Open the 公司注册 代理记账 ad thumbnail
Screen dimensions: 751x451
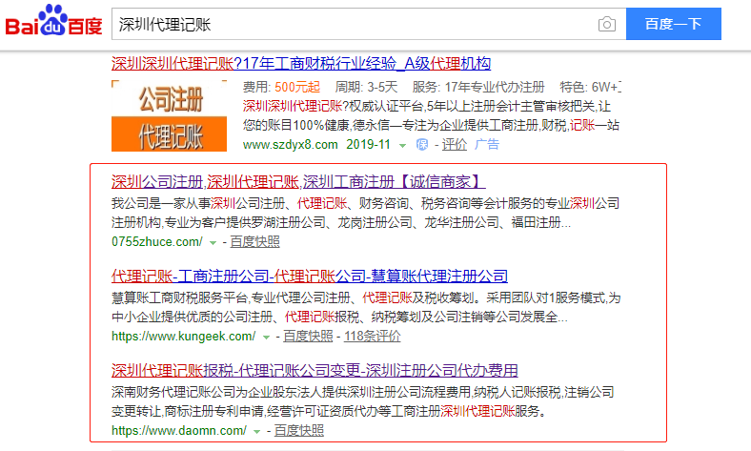[169, 115]
